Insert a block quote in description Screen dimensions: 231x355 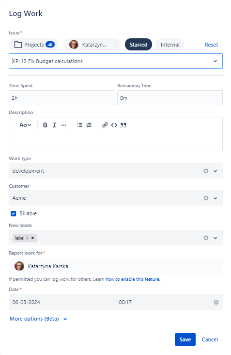point(123,125)
